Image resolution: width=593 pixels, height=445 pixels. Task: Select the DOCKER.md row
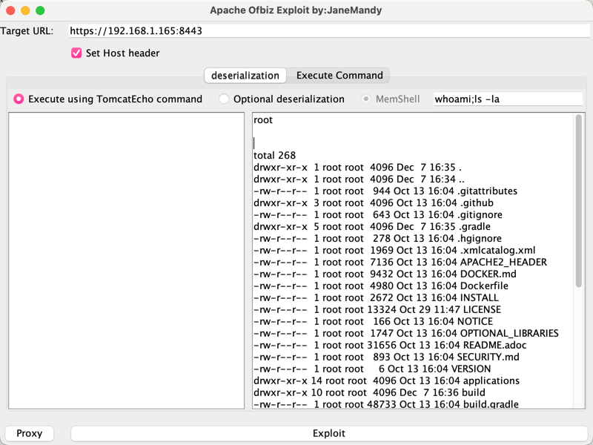(x=385, y=274)
